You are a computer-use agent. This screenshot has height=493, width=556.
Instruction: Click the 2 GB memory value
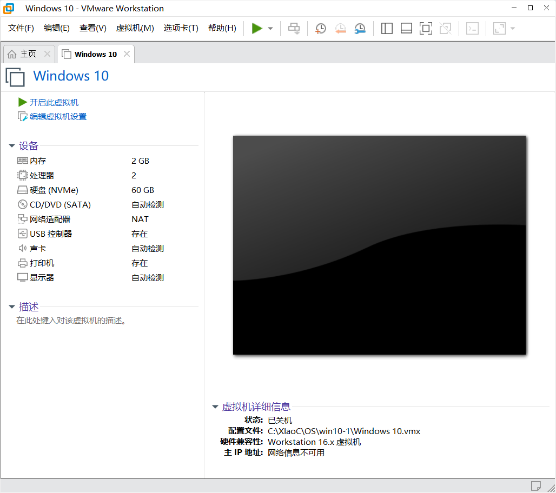pos(141,161)
